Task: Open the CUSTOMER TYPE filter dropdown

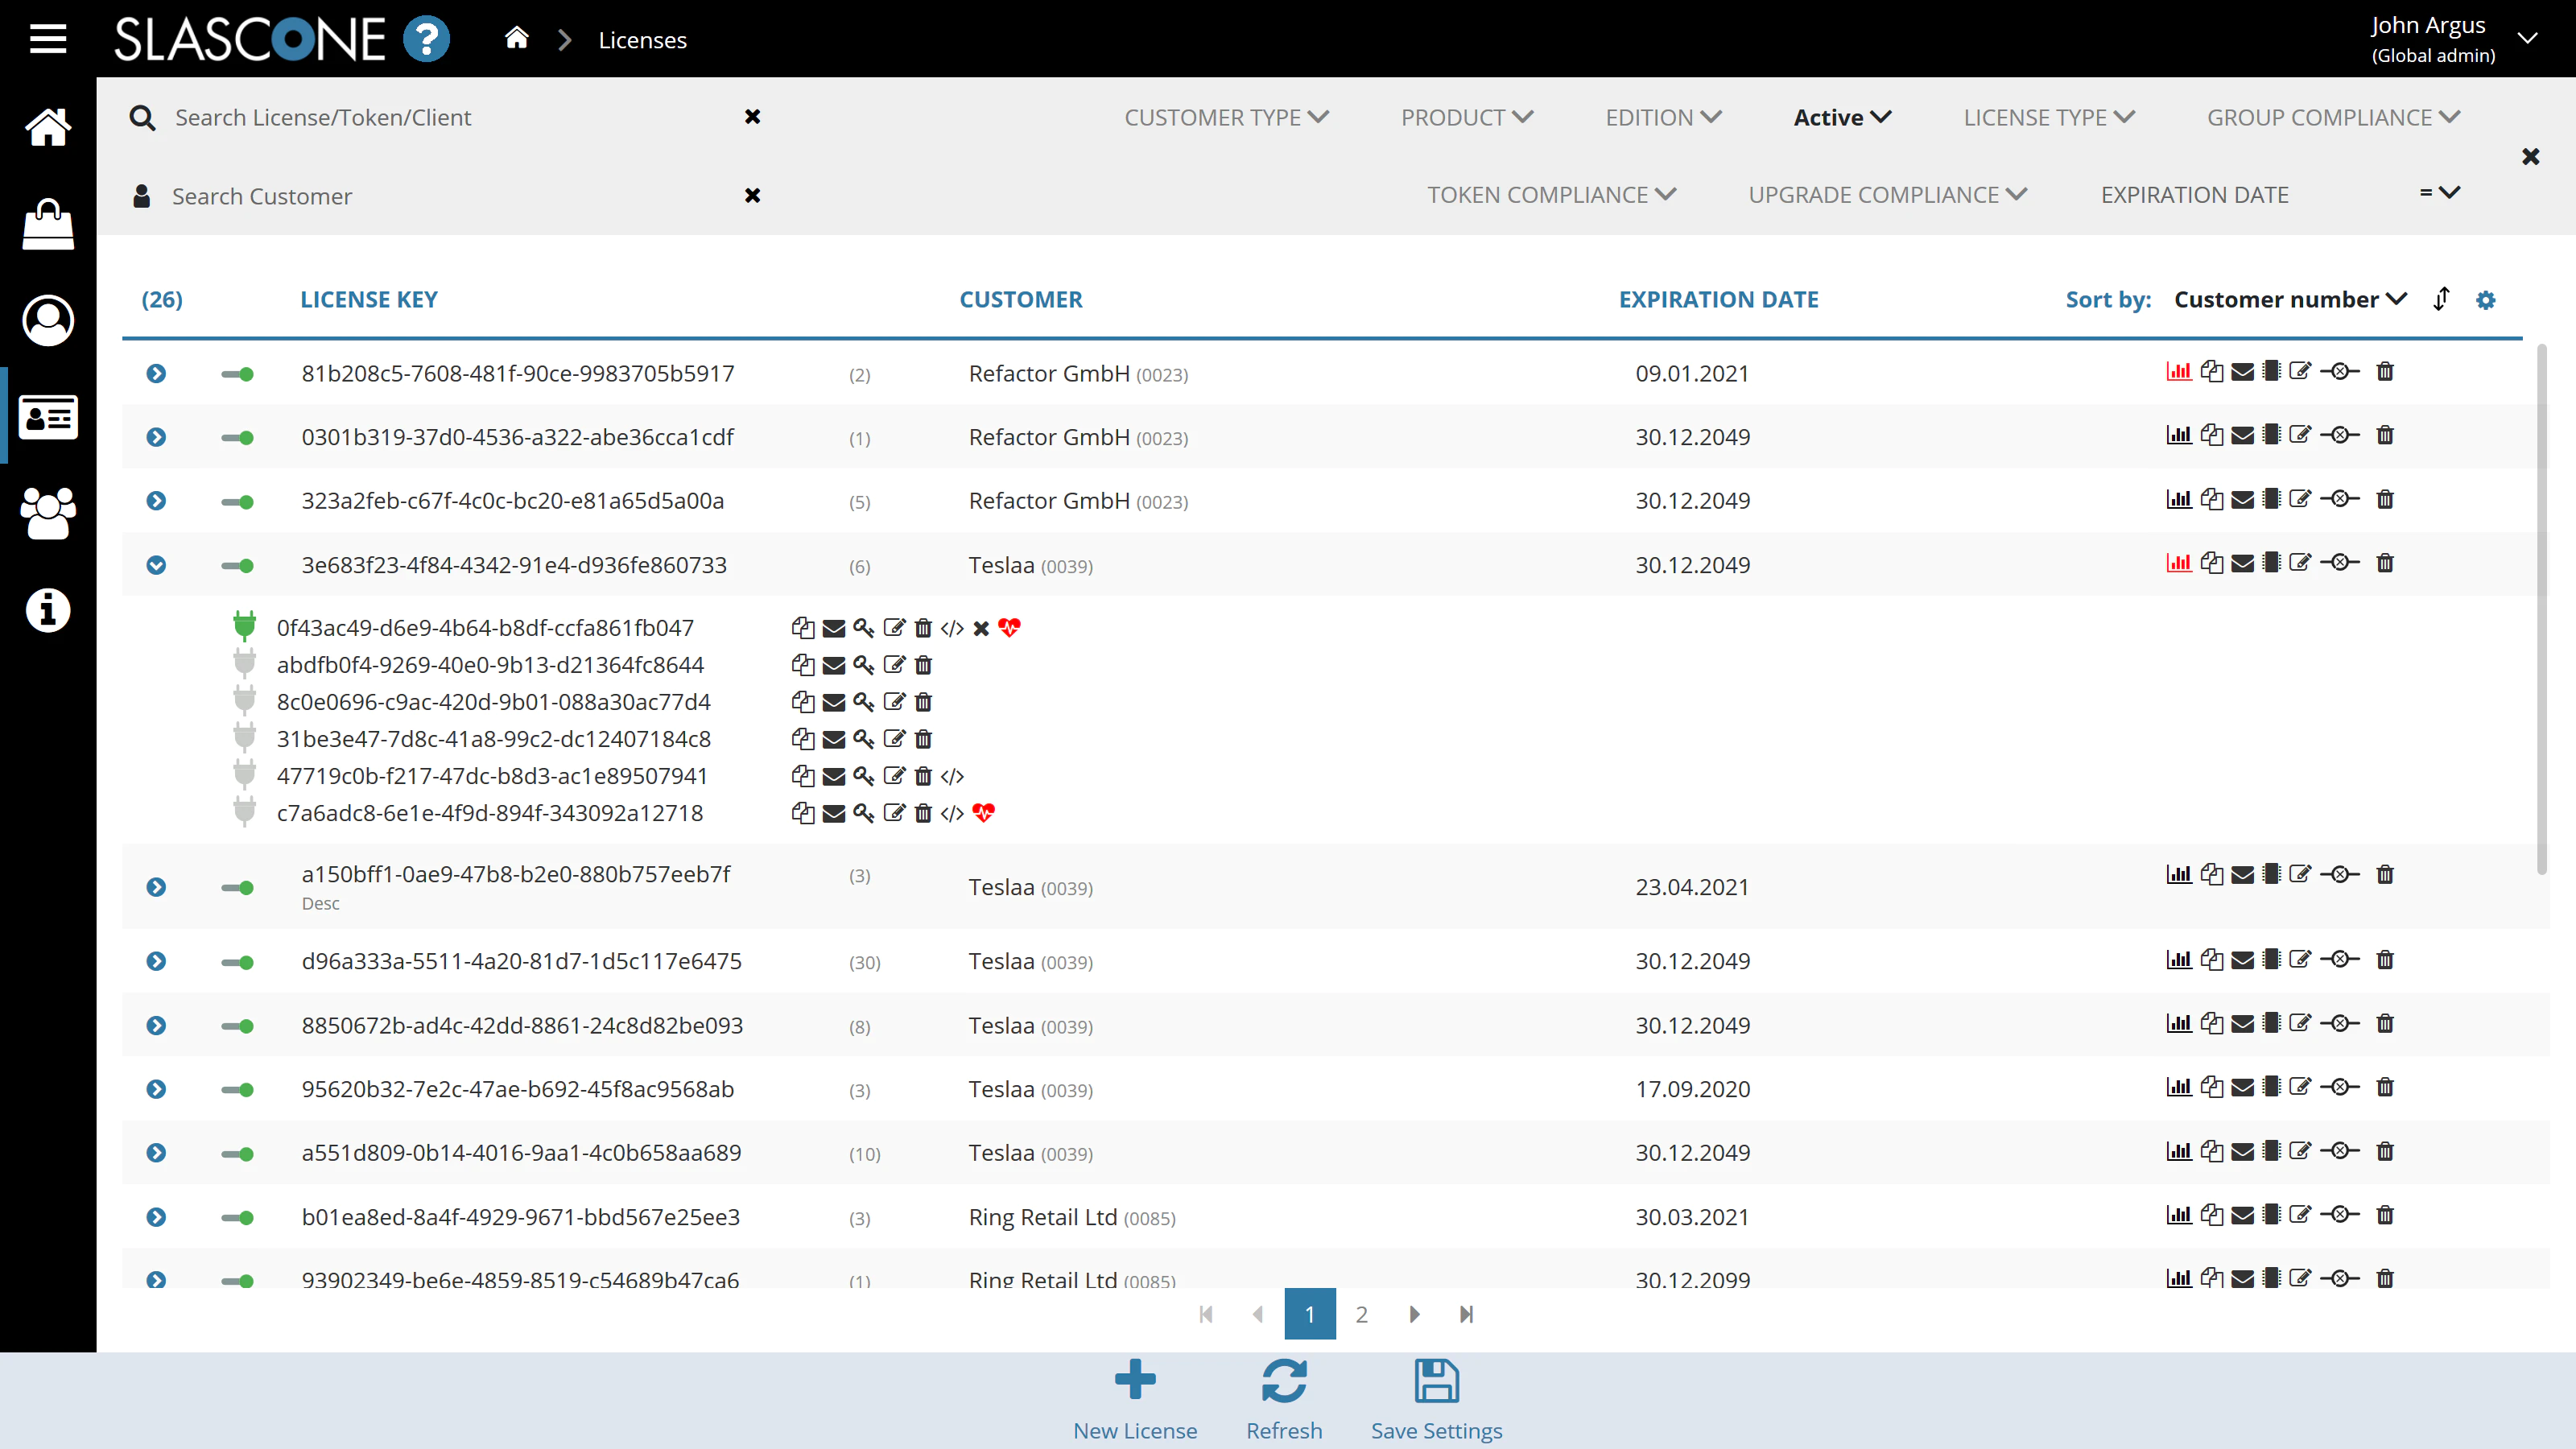Action: point(1226,117)
